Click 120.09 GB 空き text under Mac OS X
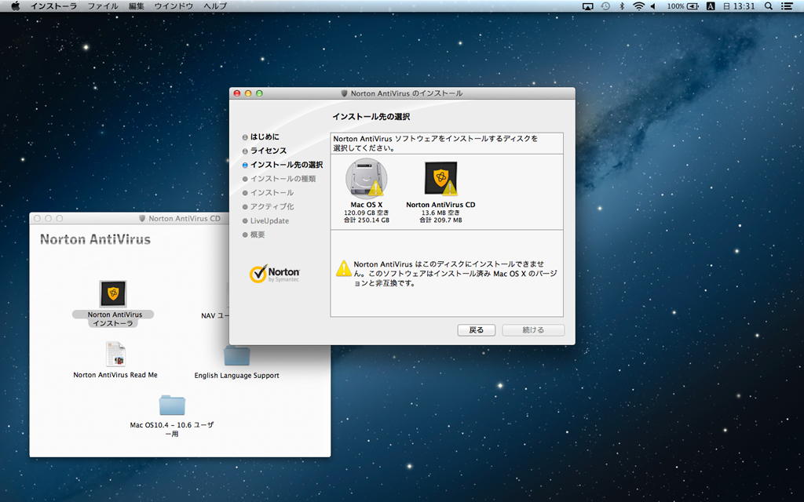 coord(366,213)
